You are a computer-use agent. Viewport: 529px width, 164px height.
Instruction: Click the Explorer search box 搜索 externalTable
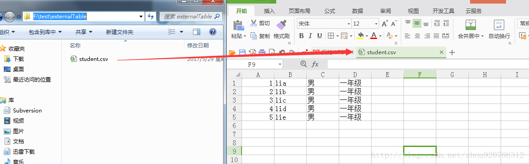pos(191,16)
